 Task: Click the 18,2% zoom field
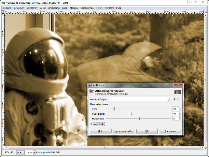[x=29, y=153]
